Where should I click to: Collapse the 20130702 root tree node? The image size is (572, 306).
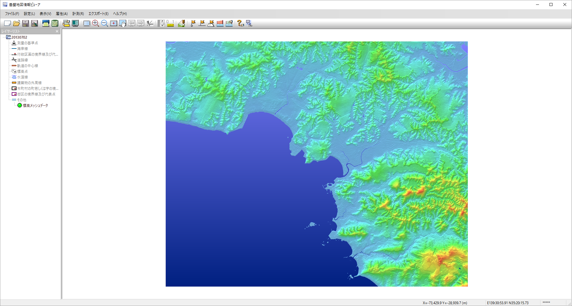coord(4,37)
